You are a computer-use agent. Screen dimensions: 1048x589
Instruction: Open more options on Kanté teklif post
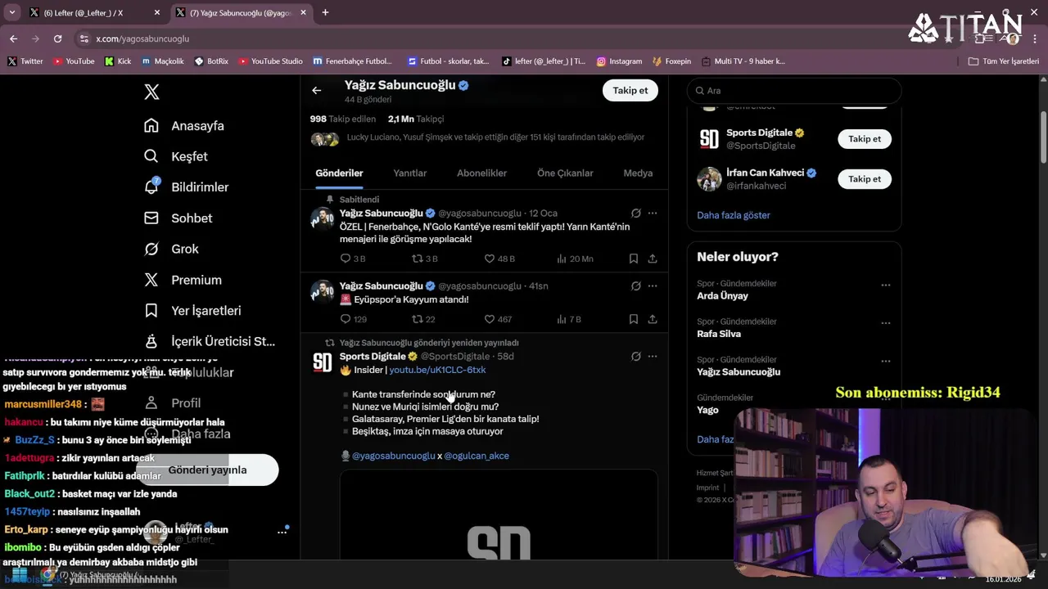(653, 214)
